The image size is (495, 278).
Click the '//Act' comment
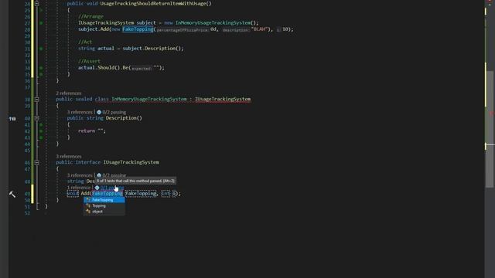[x=85, y=42]
